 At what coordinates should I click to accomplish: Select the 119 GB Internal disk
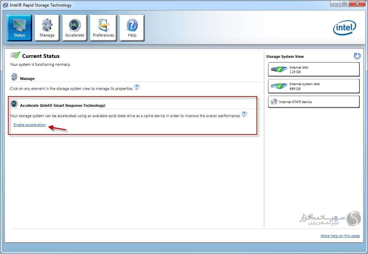(314, 69)
